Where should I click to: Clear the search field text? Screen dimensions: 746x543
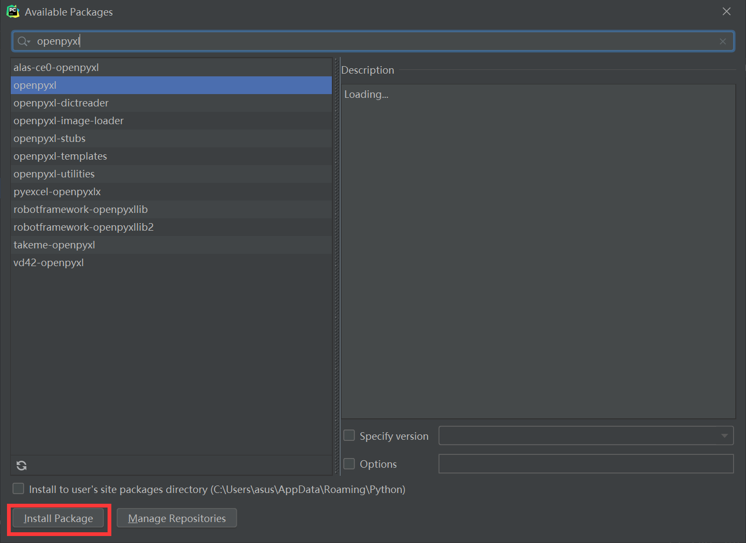[723, 41]
